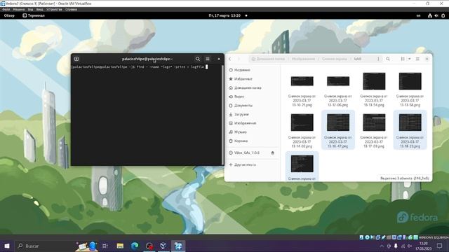Open Корзина in sidebar
The height and width of the screenshot is (252, 449).
point(239,141)
